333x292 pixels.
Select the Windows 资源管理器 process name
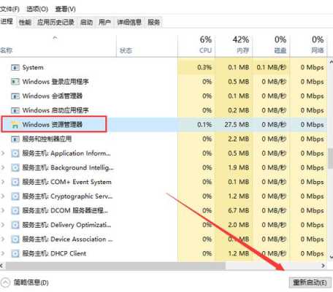pyautogui.click(x=53, y=125)
